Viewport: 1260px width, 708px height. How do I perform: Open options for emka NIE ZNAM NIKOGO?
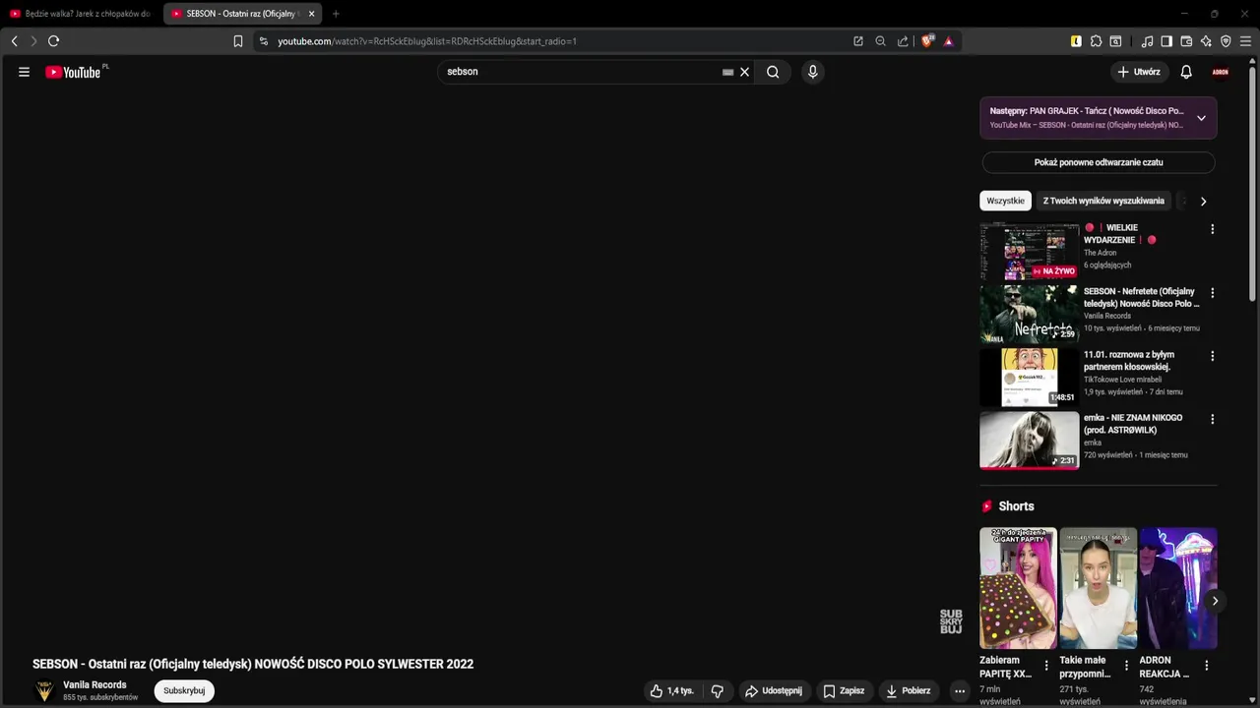(1212, 419)
